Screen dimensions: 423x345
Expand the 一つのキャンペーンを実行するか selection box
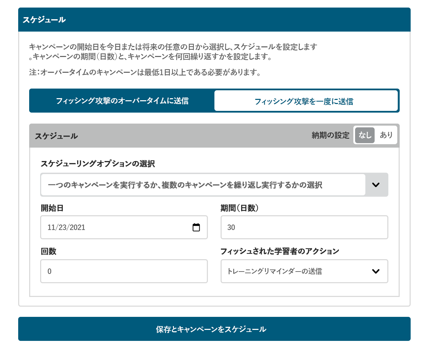(x=203, y=185)
